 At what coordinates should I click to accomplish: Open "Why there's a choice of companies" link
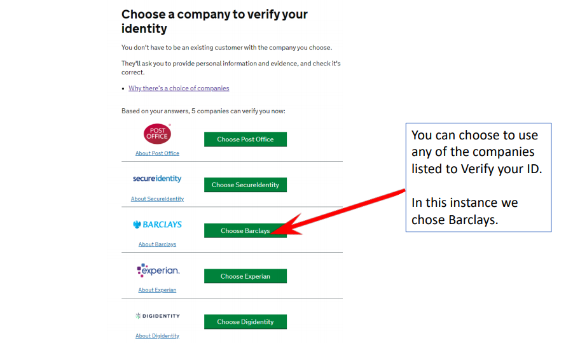click(179, 88)
